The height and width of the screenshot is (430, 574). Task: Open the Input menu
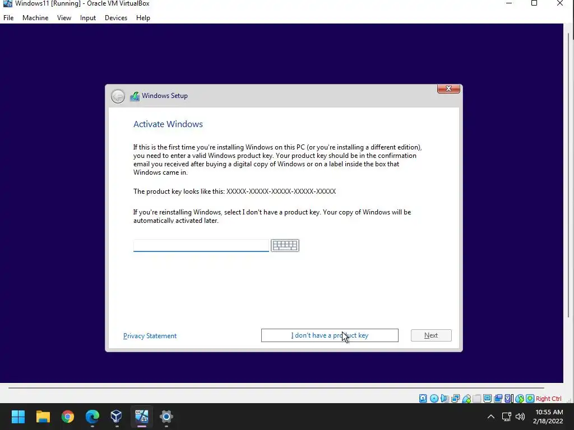coord(88,17)
